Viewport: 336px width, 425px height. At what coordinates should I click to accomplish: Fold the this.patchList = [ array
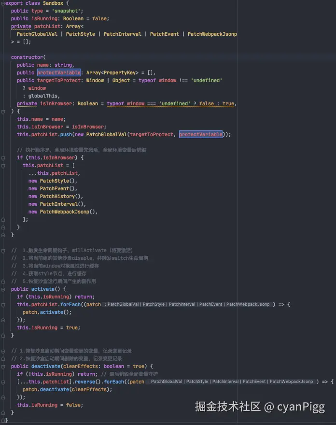(3, 166)
